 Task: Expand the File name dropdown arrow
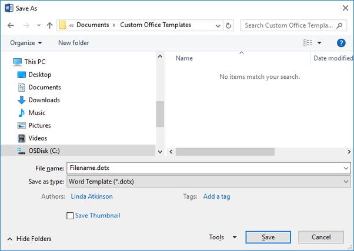pos(346,168)
